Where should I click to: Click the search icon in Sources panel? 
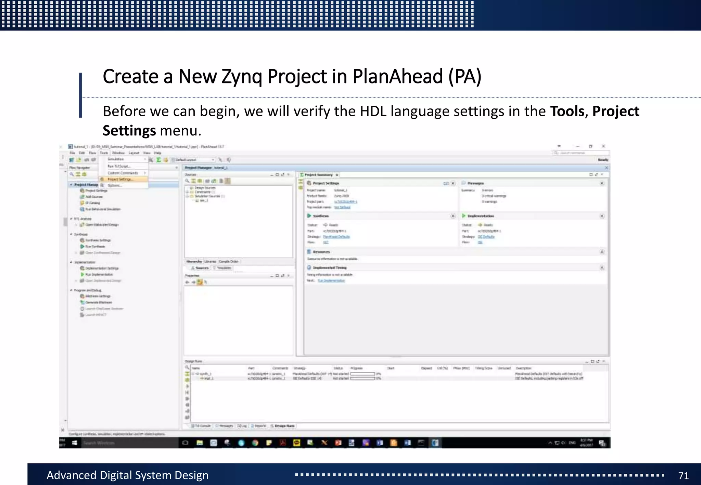click(187, 181)
